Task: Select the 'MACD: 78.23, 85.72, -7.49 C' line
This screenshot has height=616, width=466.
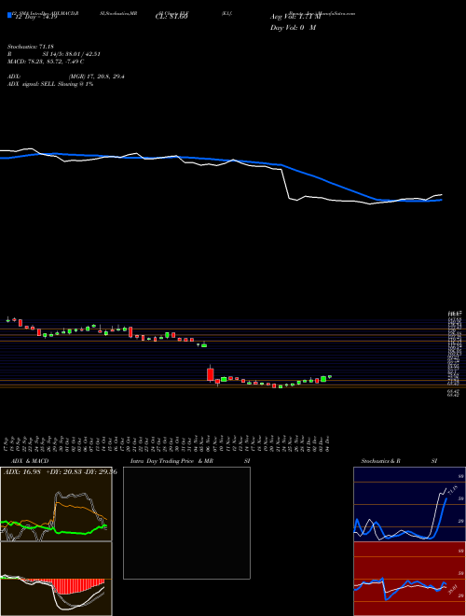Action: [46, 62]
